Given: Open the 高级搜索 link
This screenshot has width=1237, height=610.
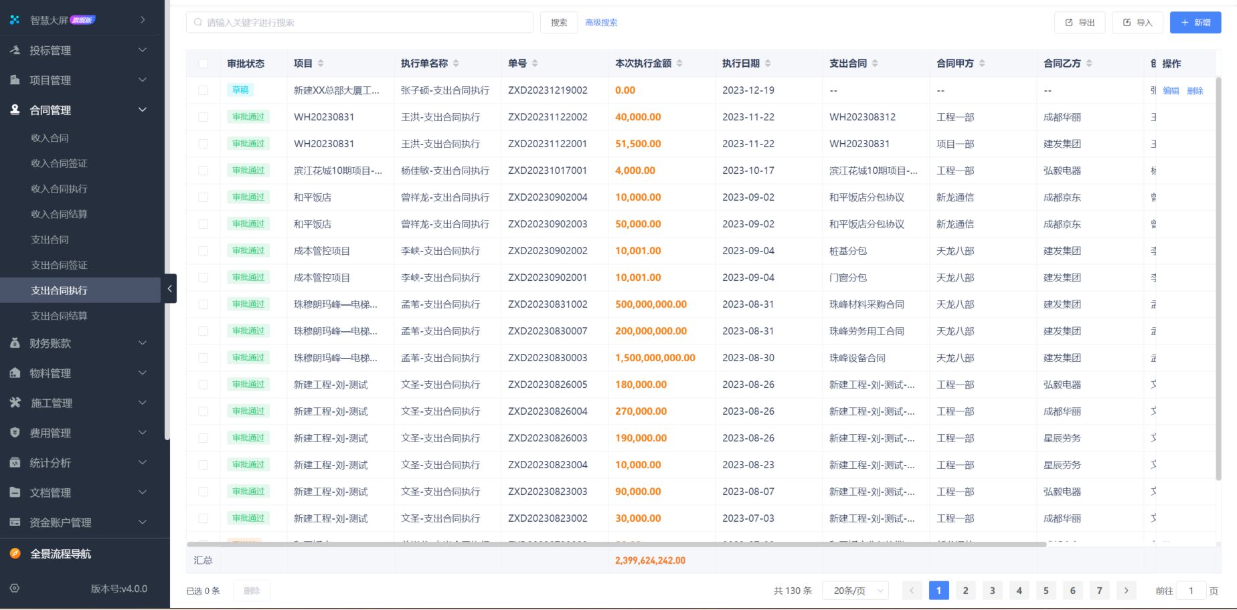Looking at the screenshot, I should tap(601, 23).
